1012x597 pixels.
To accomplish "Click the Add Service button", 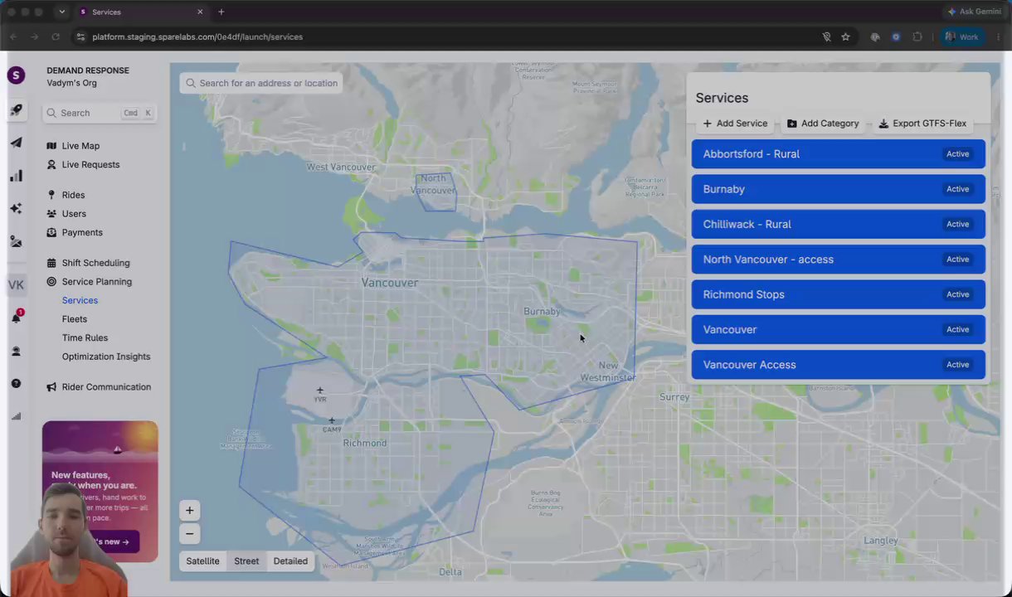I will pos(735,124).
